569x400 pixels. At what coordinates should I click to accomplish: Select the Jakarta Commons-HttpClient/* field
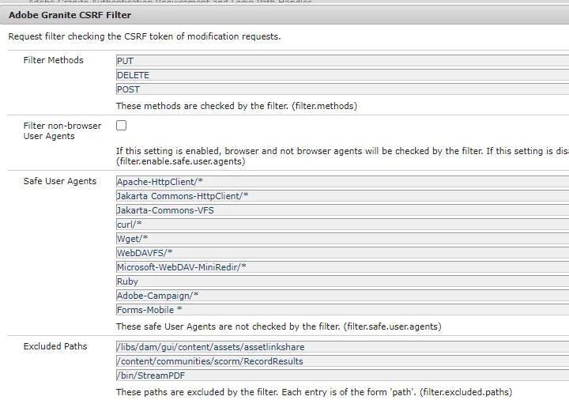click(342, 195)
